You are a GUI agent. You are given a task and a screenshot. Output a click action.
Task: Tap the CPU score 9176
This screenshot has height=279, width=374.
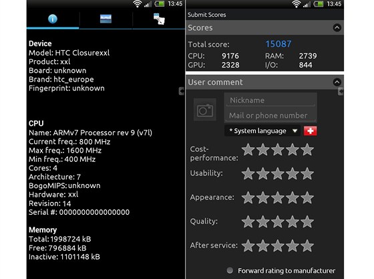pyautogui.click(x=230, y=56)
